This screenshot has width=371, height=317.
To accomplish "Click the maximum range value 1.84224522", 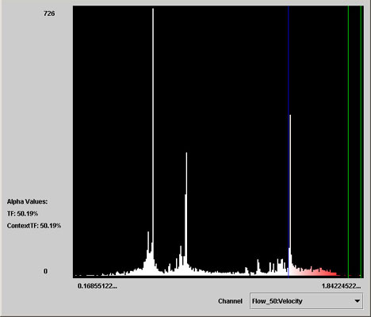I will 341,286.
